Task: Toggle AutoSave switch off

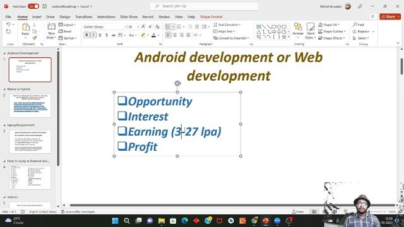Action: [33, 6]
